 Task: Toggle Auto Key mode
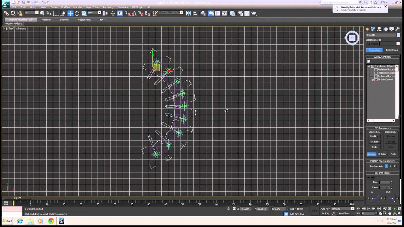point(325,209)
